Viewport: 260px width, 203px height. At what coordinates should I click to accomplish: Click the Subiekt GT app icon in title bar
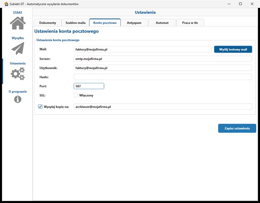pos(6,4)
